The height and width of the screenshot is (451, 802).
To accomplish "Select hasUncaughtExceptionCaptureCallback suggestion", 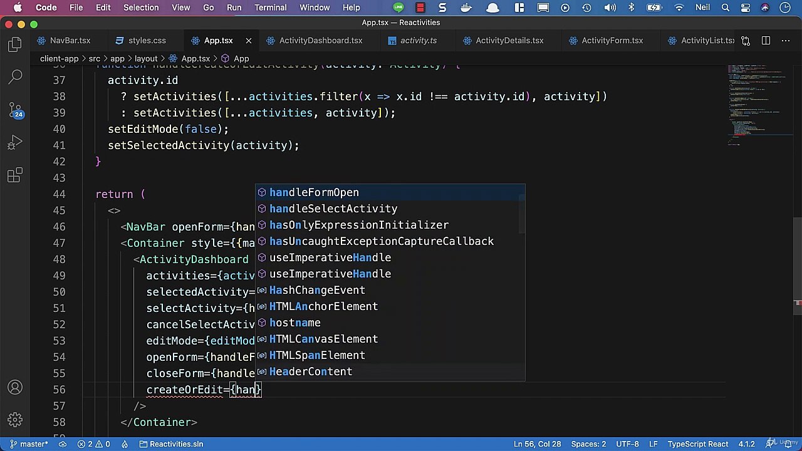I will [x=390, y=241].
